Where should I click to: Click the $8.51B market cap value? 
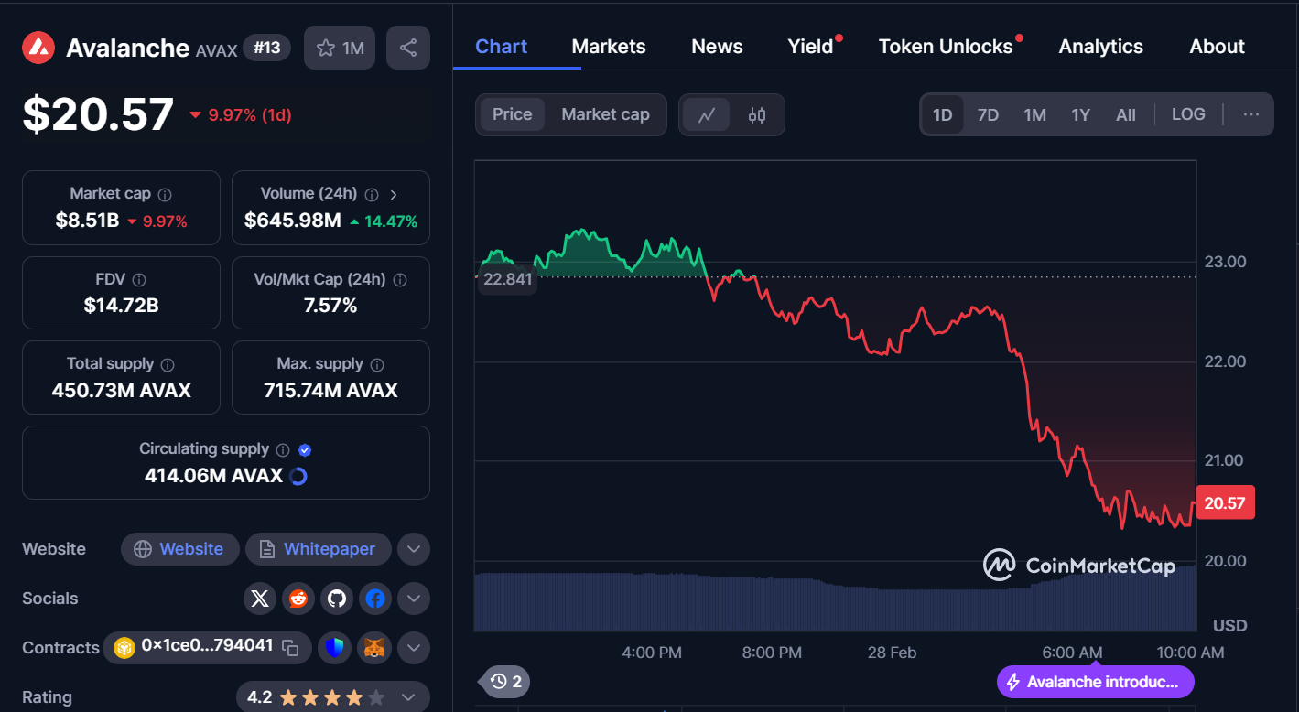tap(87, 221)
